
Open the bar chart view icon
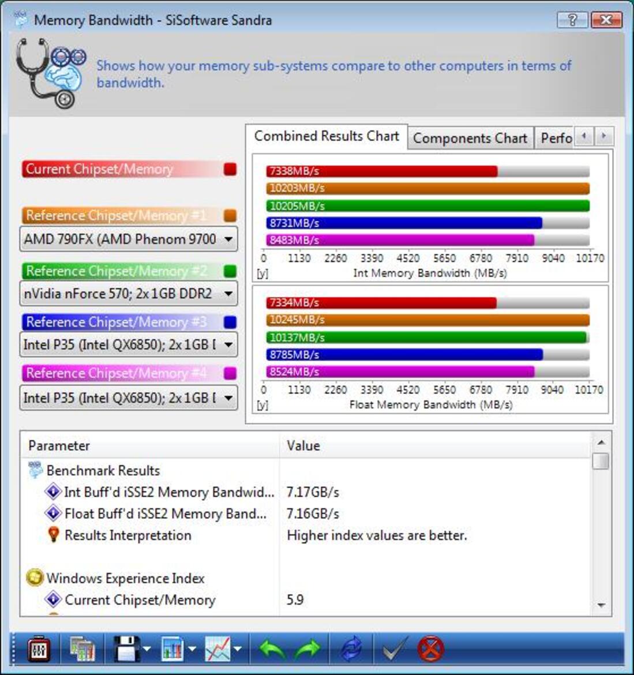click(x=172, y=648)
